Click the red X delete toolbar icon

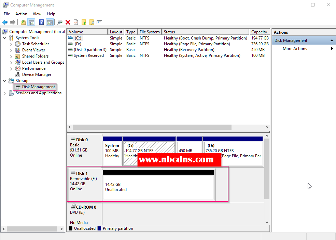coord(68,22)
